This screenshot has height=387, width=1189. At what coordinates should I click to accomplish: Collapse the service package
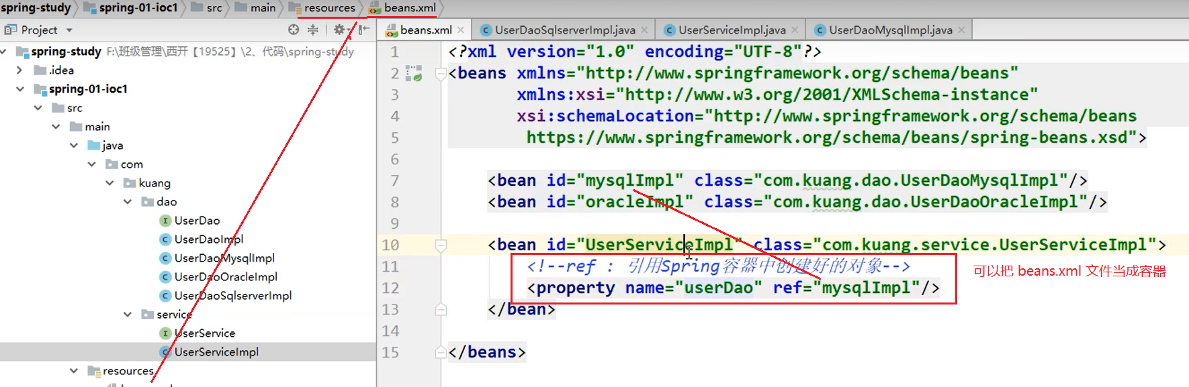(x=127, y=314)
